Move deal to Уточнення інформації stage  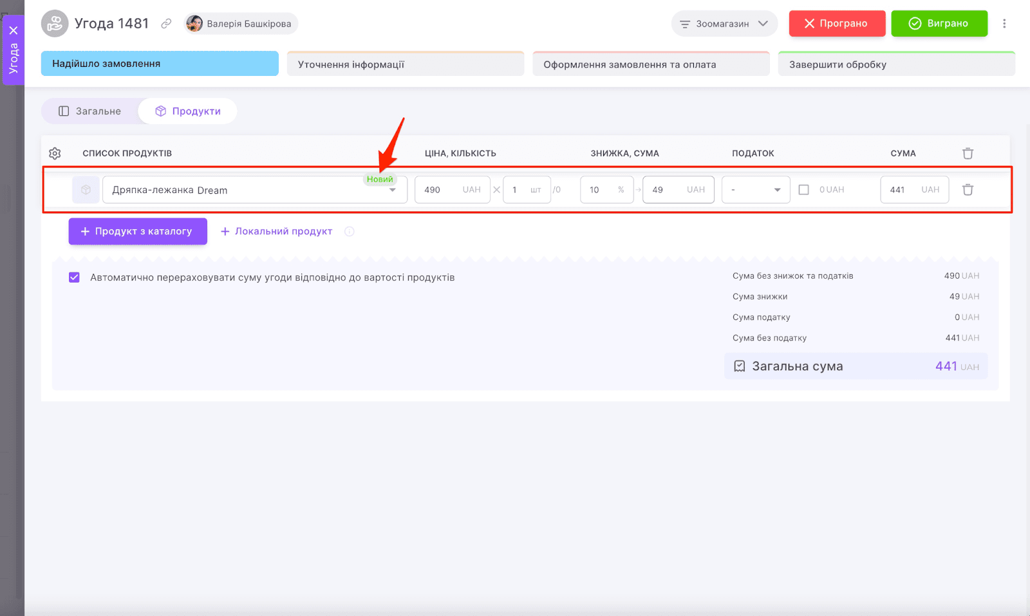(x=406, y=64)
